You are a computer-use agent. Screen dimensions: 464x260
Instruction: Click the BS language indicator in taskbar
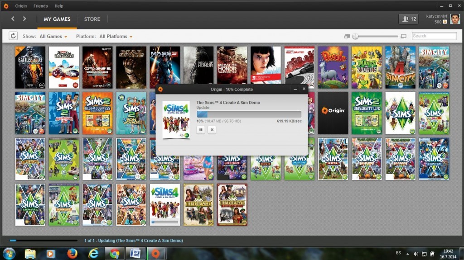[398, 253]
